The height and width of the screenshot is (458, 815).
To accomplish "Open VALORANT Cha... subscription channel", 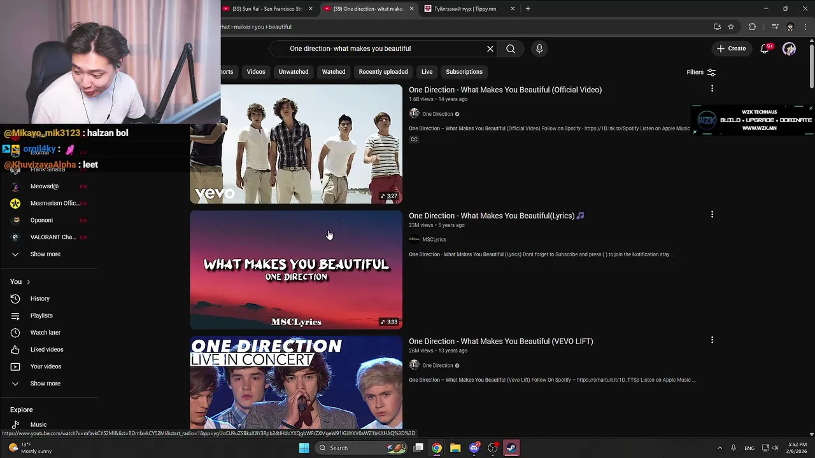I will pos(53,237).
